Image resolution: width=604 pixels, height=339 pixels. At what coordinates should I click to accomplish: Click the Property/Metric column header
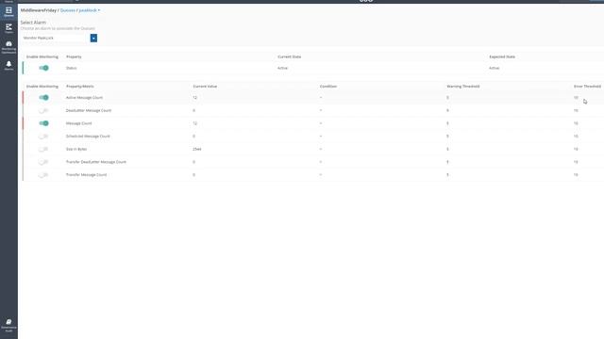(79, 87)
